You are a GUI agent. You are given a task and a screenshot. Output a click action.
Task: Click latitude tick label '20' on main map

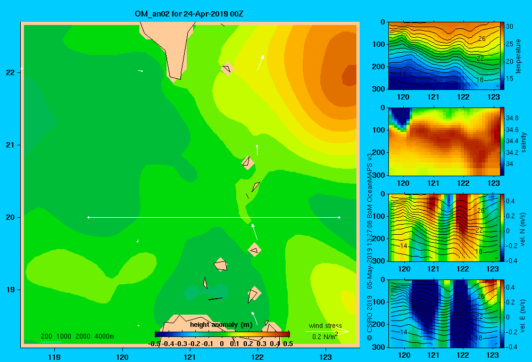10,217
